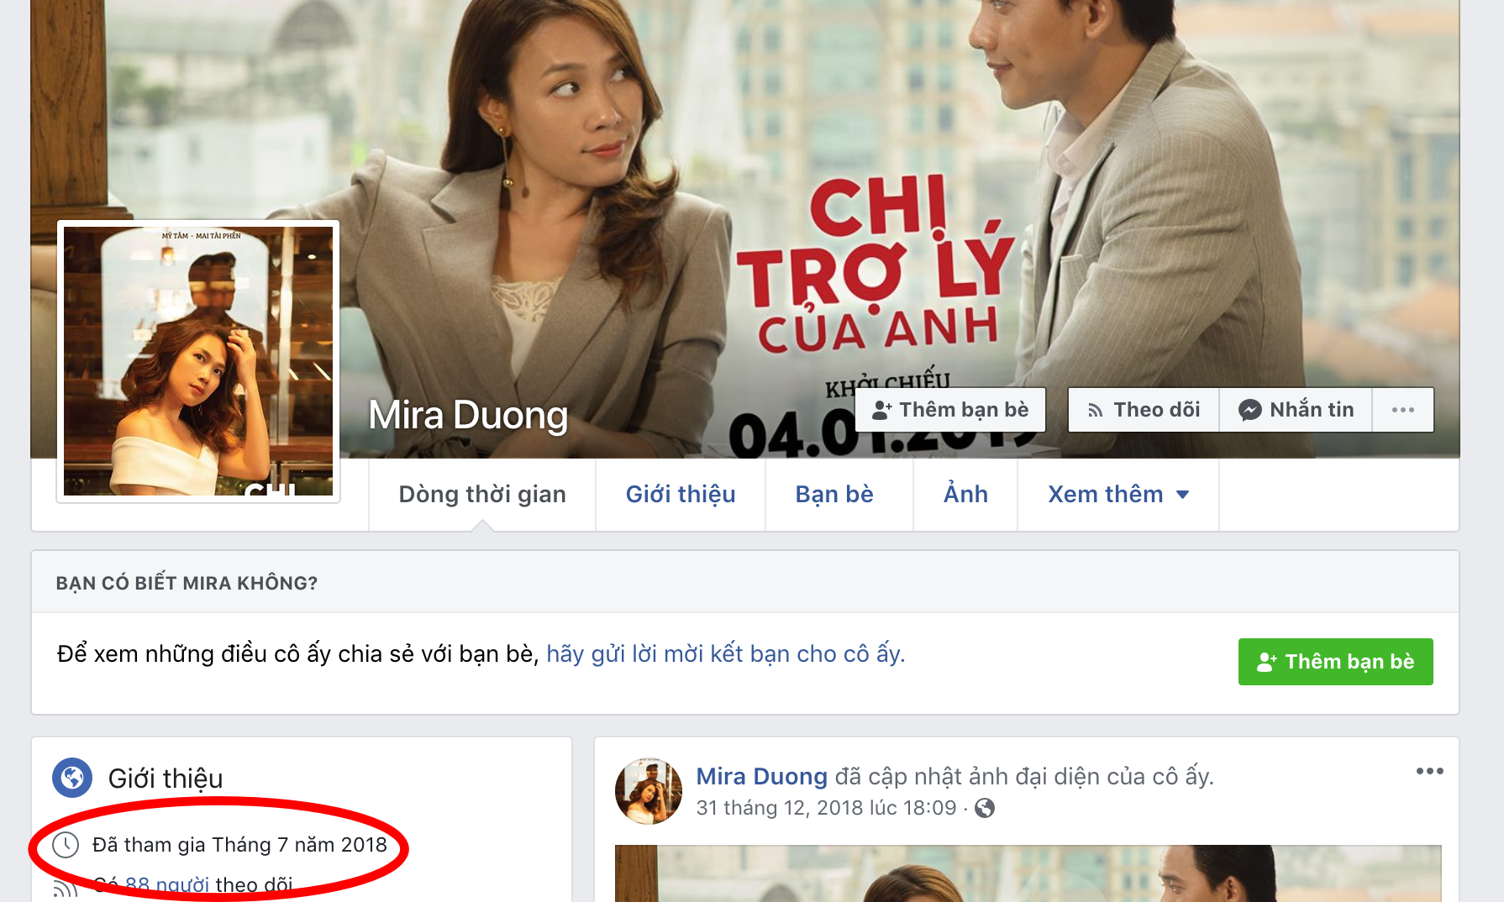The image size is (1504, 902).
Task: Open the post options three-dots menu
Action: click(x=1429, y=771)
